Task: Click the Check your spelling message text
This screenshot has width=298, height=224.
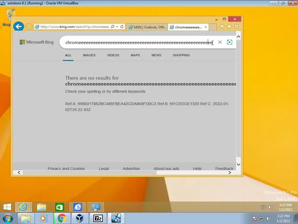Action: point(105,91)
